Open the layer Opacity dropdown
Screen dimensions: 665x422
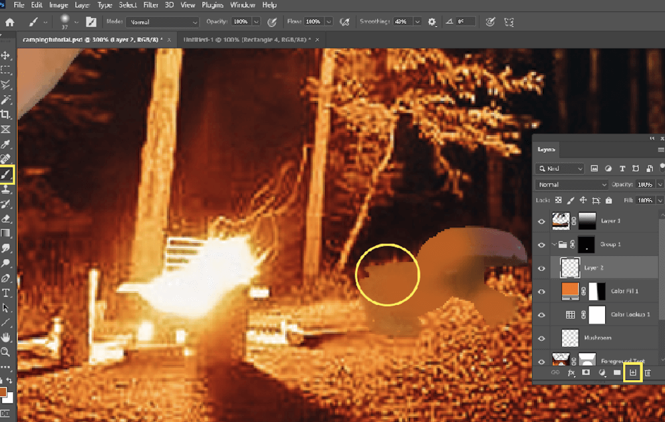click(x=660, y=184)
